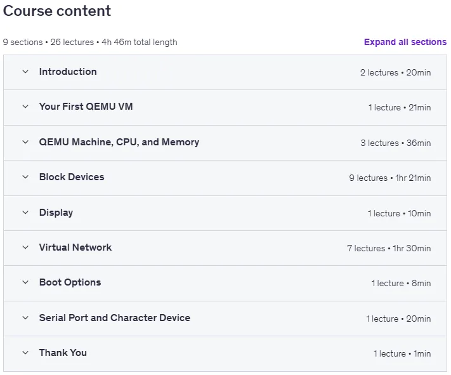
Task: Open the Boot Options heading
Action: coord(70,282)
